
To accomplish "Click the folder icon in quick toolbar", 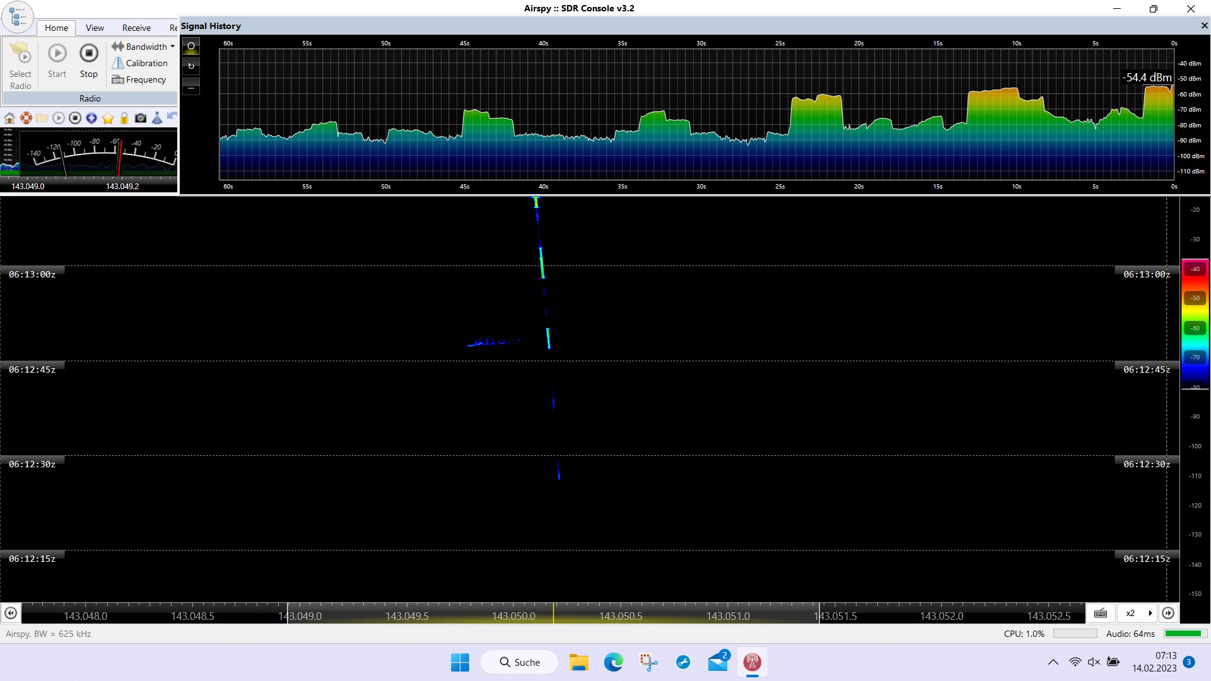I will tap(42, 118).
